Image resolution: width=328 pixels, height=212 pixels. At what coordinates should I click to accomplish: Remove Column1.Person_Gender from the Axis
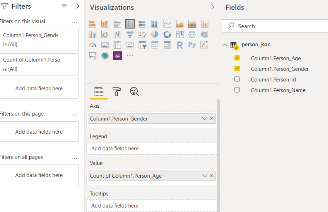pyautogui.click(x=212, y=119)
